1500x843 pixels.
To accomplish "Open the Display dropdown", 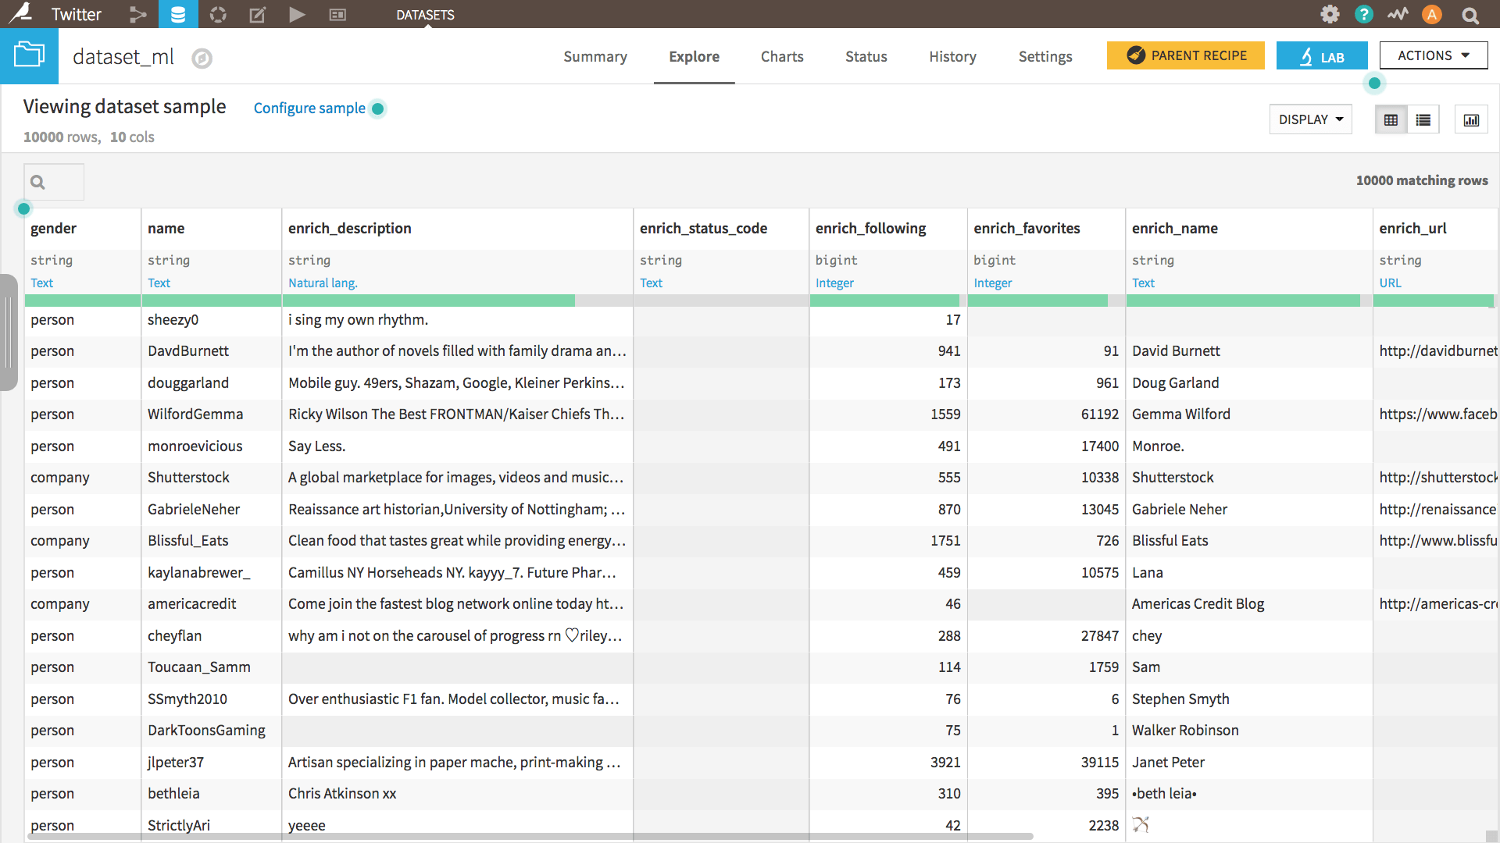I will (1310, 119).
